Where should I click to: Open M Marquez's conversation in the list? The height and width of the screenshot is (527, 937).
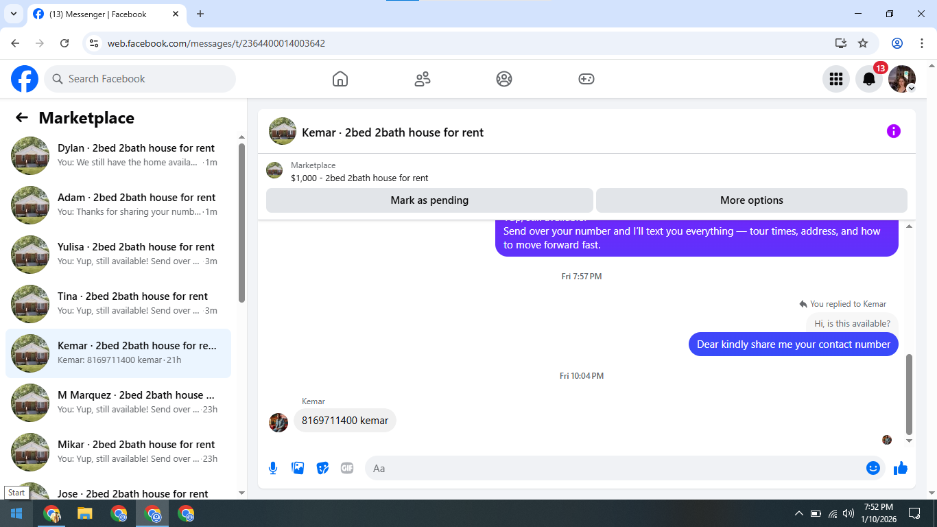[118, 403]
